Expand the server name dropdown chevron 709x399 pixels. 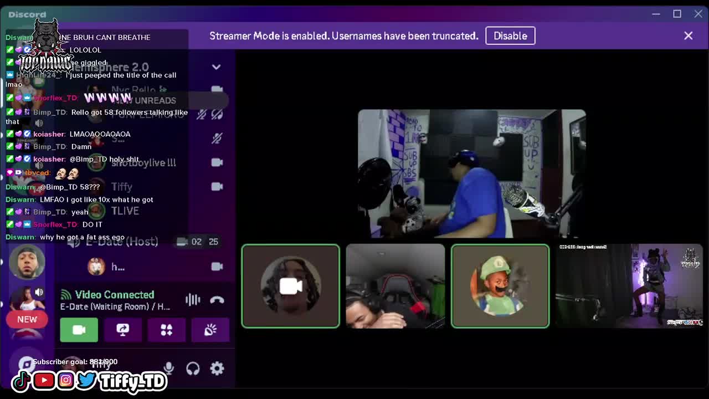coord(216,67)
